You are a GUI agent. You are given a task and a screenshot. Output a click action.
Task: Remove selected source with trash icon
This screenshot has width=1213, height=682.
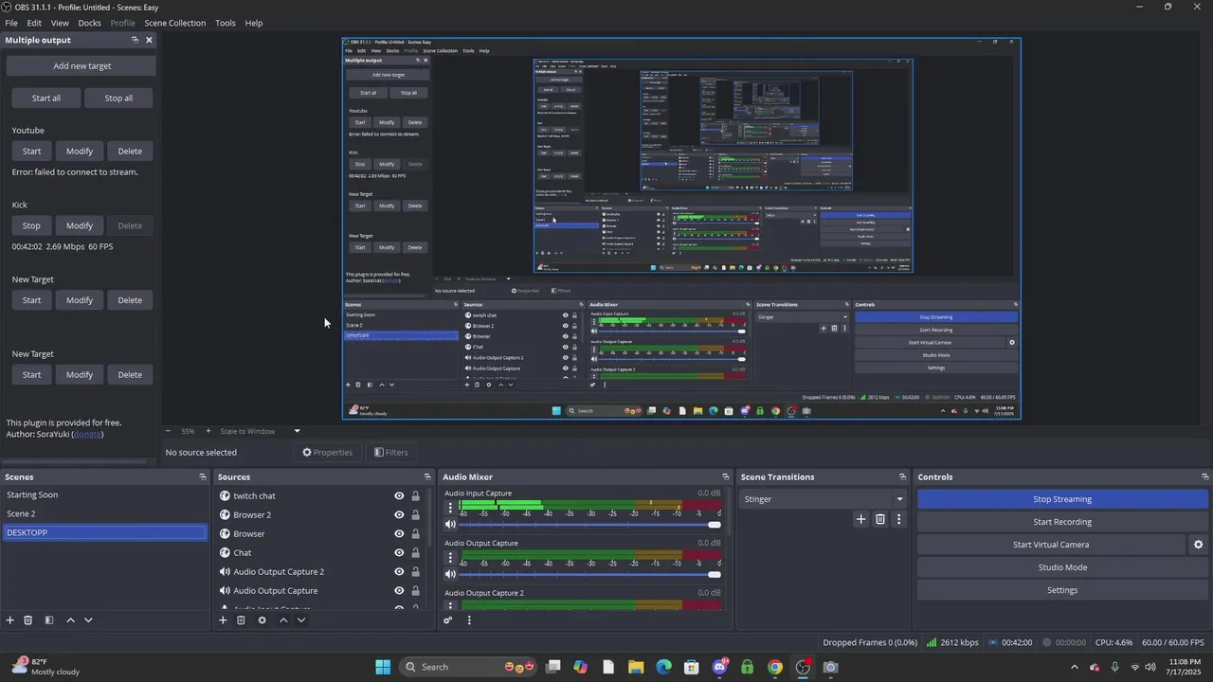pyautogui.click(x=241, y=620)
